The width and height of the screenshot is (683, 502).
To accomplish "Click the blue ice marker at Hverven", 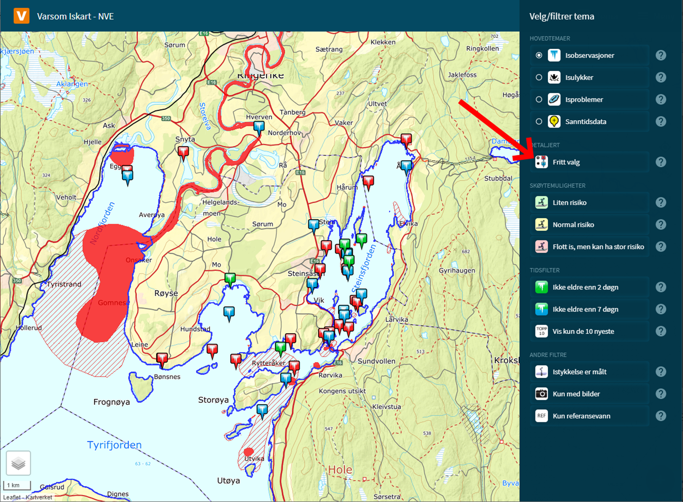I will pos(259,127).
